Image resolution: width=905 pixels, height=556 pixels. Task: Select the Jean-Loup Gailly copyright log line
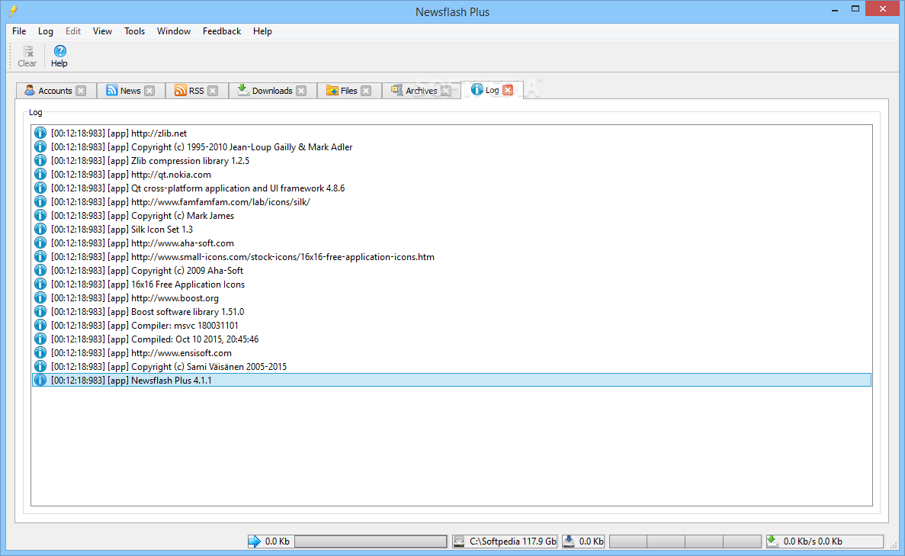coord(451,146)
